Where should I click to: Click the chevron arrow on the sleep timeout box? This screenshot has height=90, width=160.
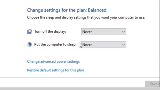[x=123, y=45]
